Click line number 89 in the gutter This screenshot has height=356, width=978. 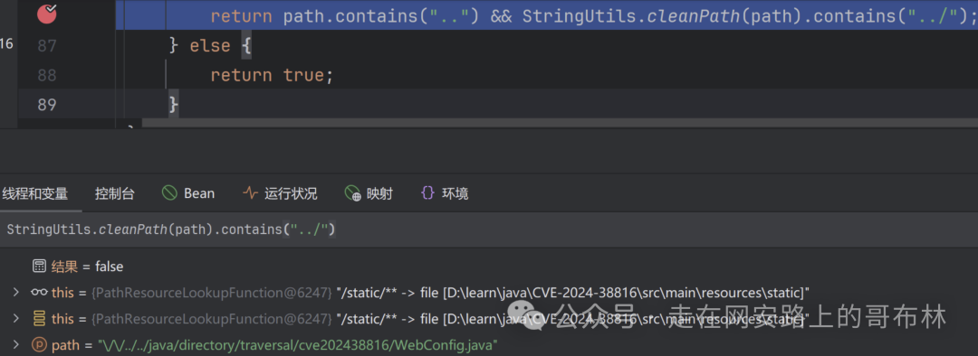[47, 105]
